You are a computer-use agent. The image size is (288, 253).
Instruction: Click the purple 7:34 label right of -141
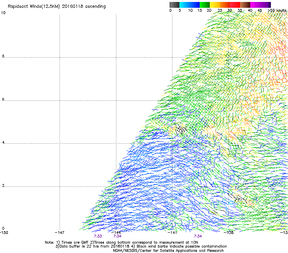click(x=198, y=236)
